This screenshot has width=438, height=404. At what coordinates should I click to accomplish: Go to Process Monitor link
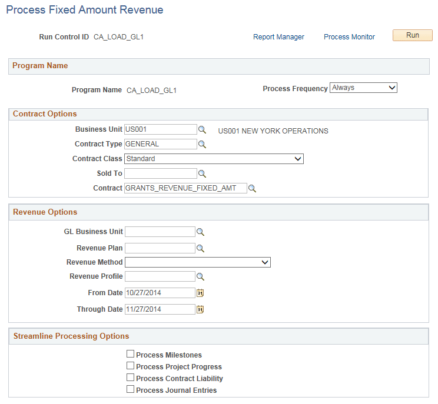(349, 37)
